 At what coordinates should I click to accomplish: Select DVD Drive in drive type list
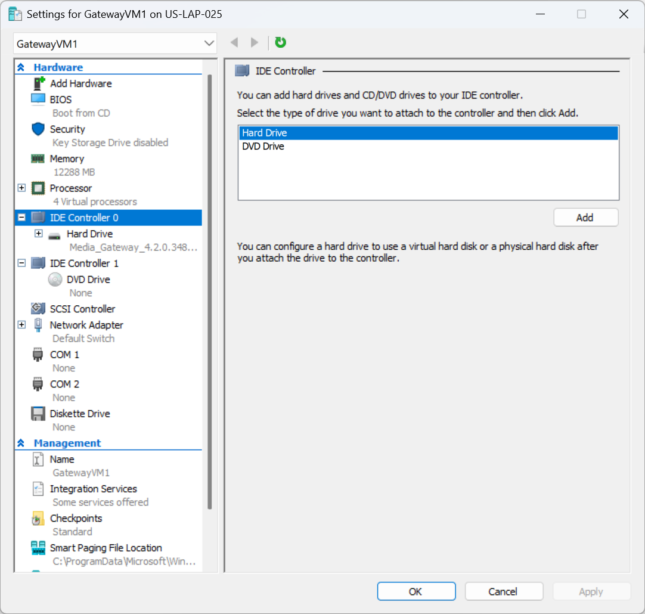click(428, 147)
